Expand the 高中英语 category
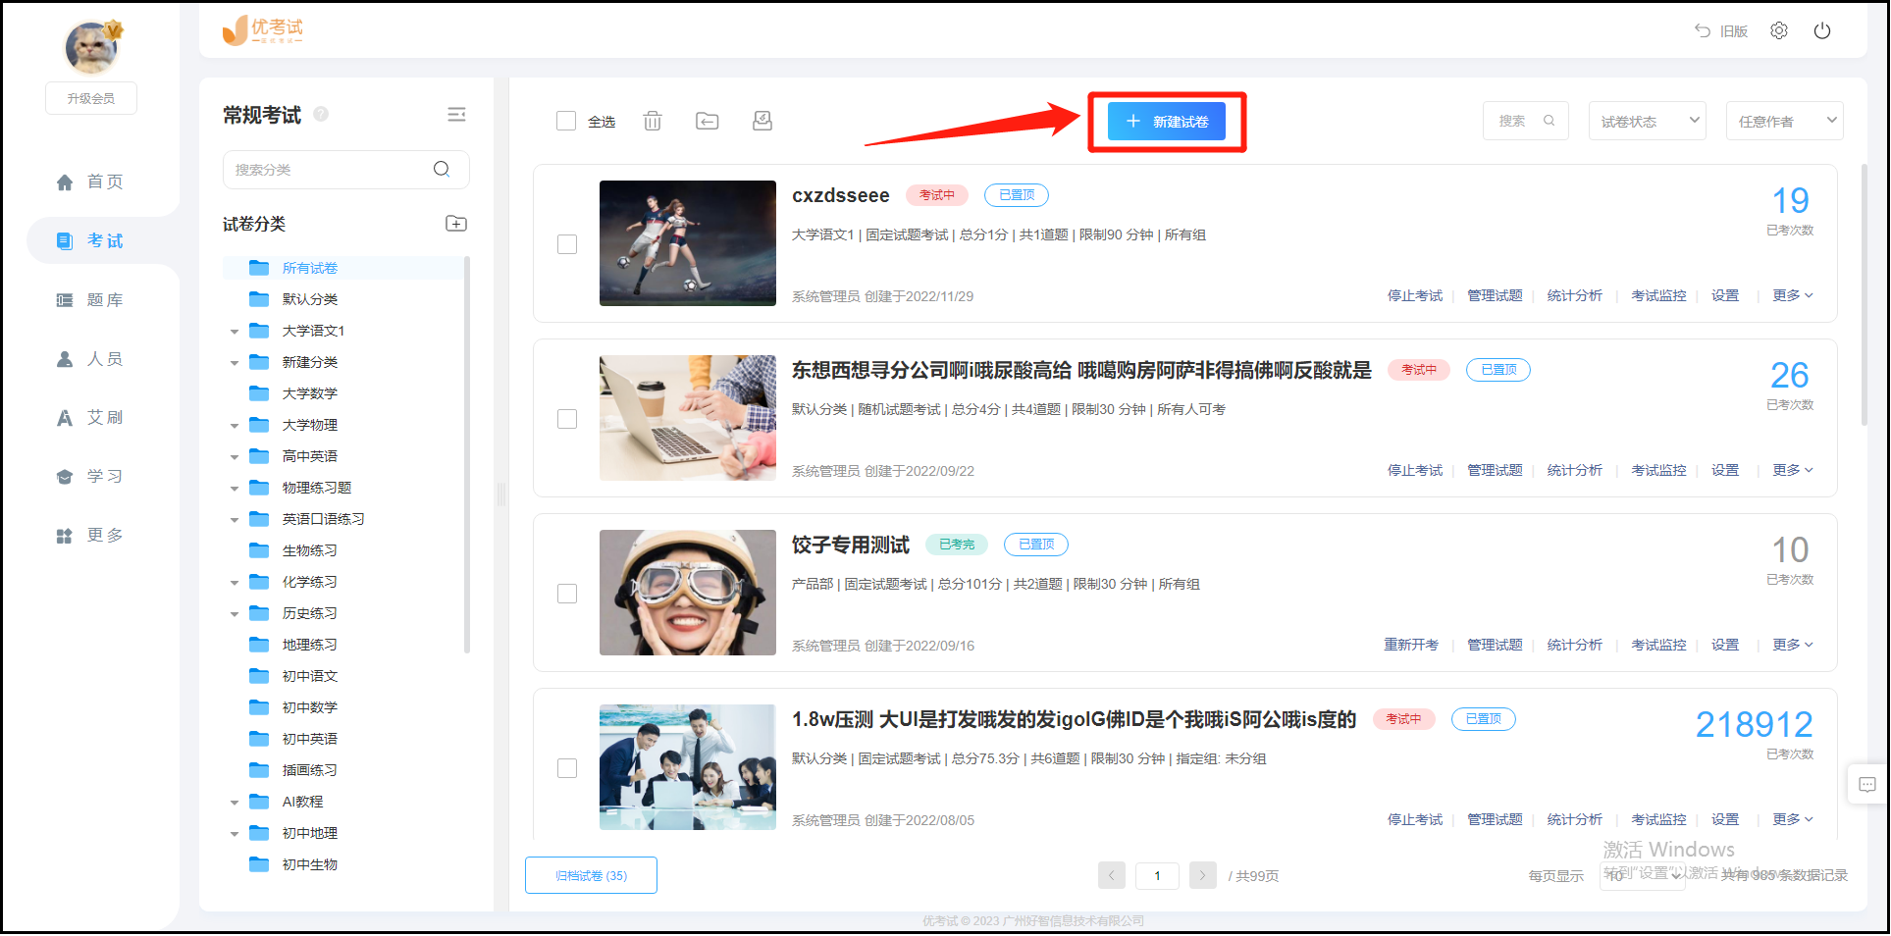 235,457
